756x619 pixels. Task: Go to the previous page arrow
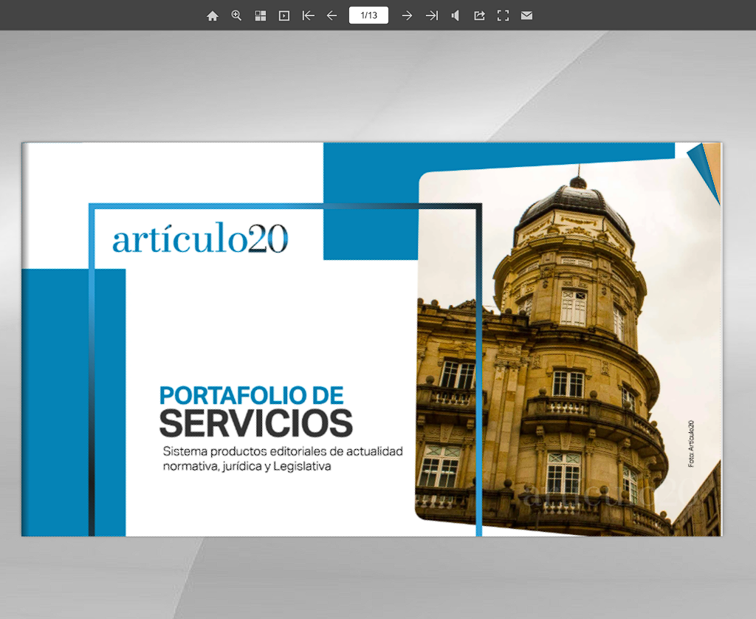point(331,16)
